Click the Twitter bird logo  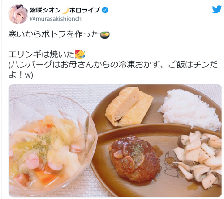217,10
